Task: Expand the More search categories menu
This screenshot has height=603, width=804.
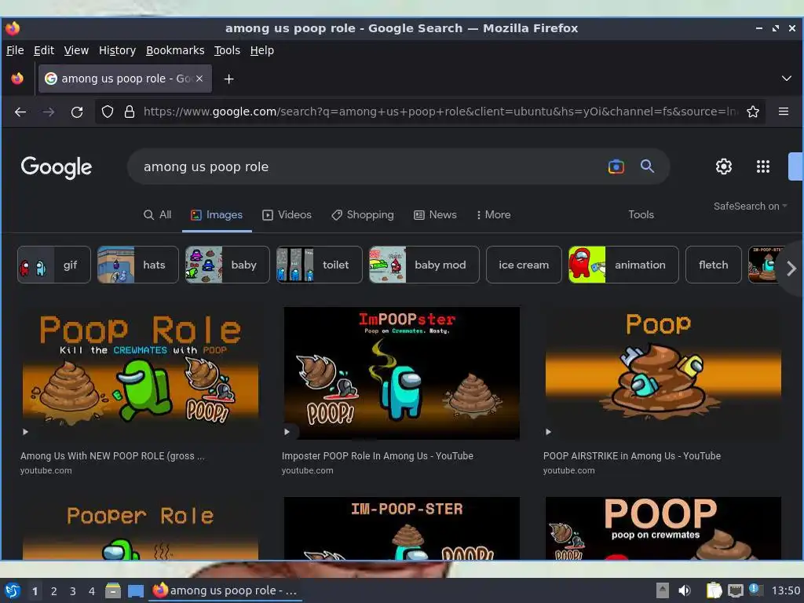Action: tap(493, 215)
